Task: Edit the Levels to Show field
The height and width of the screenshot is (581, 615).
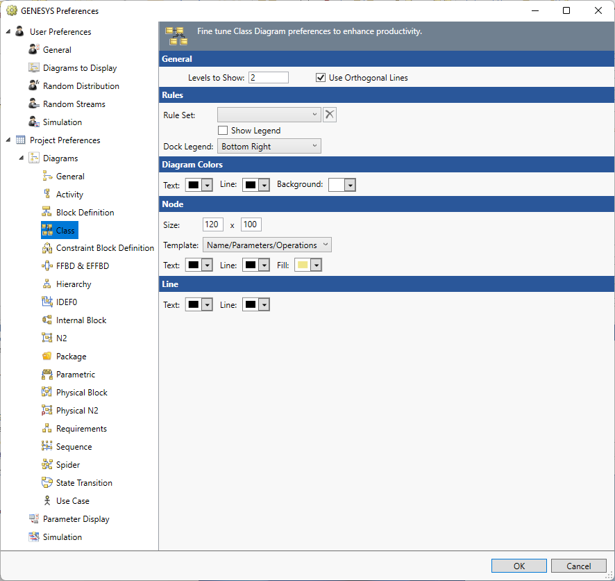Action: point(268,77)
